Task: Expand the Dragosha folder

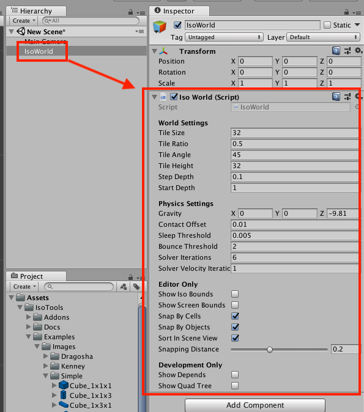Action: [46, 356]
